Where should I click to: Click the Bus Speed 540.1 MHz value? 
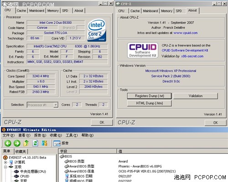(x=41, y=87)
